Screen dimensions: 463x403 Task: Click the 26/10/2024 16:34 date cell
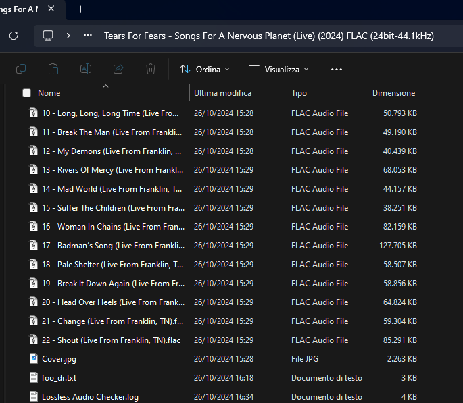click(x=224, y=396)
